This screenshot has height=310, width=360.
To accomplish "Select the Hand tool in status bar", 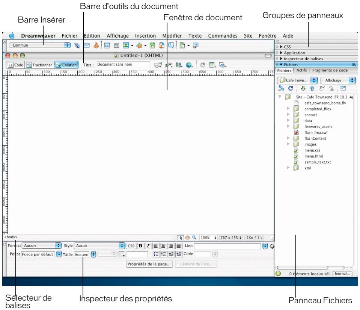I will (187, 237).
